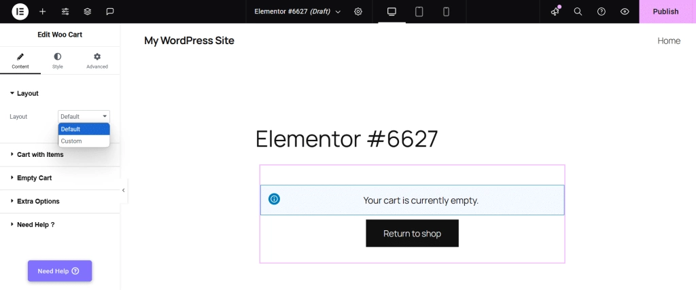Click the add element plus icon
Image resolution: width=696 pixels, height=290 pixels.
coord(43,12)
